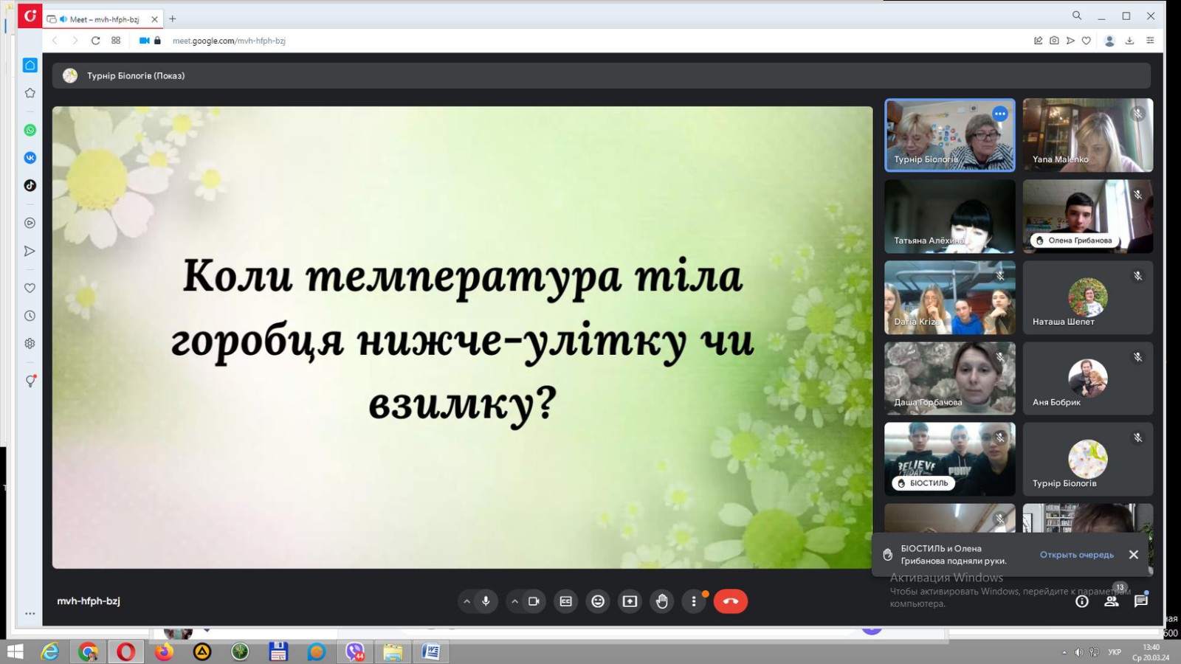
Task: Dismiss the raised hands notification
Action: point(1133,555)
